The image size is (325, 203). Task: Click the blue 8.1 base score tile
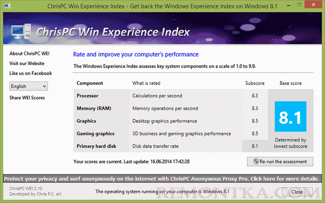point(290,117)
